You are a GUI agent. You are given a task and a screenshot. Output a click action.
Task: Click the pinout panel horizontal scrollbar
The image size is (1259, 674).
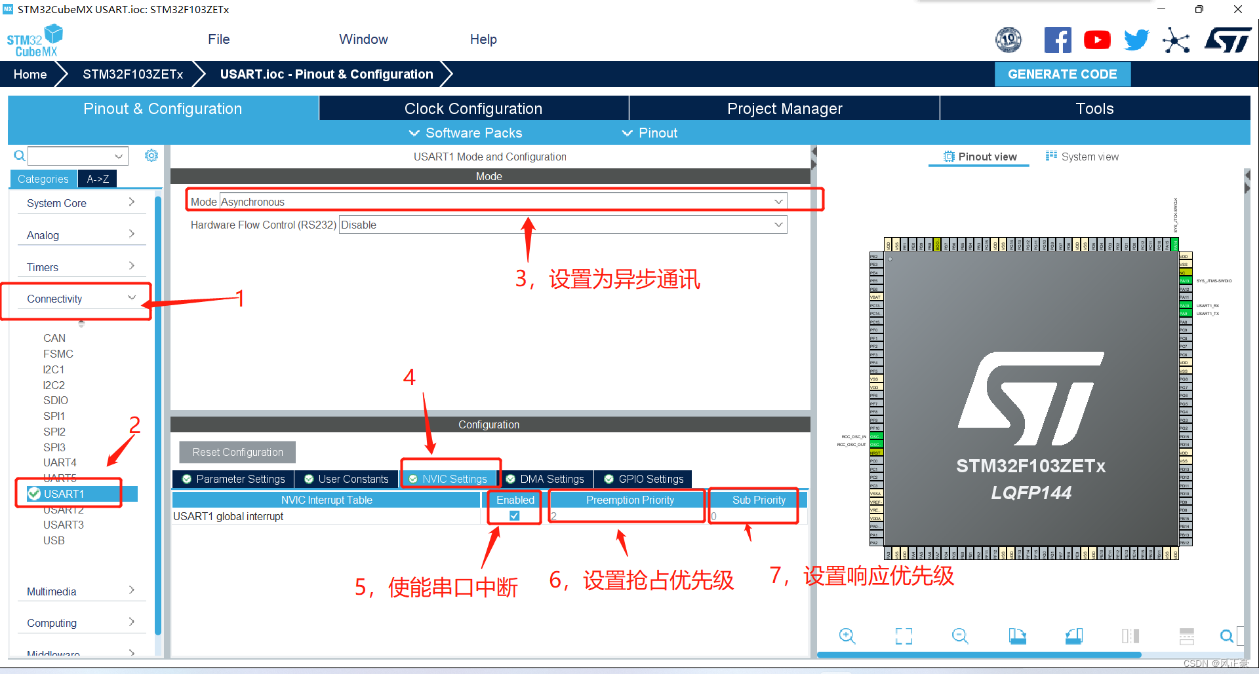click(x=979, y=654)
